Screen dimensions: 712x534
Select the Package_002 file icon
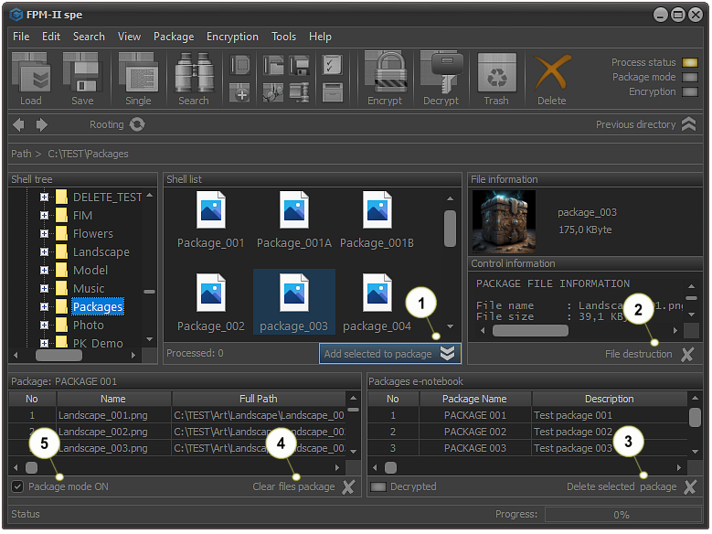(x=211, y=293)
